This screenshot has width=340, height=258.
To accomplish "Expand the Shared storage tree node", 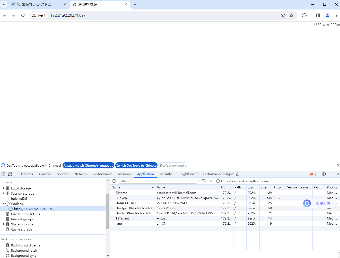I will point(4,224).
